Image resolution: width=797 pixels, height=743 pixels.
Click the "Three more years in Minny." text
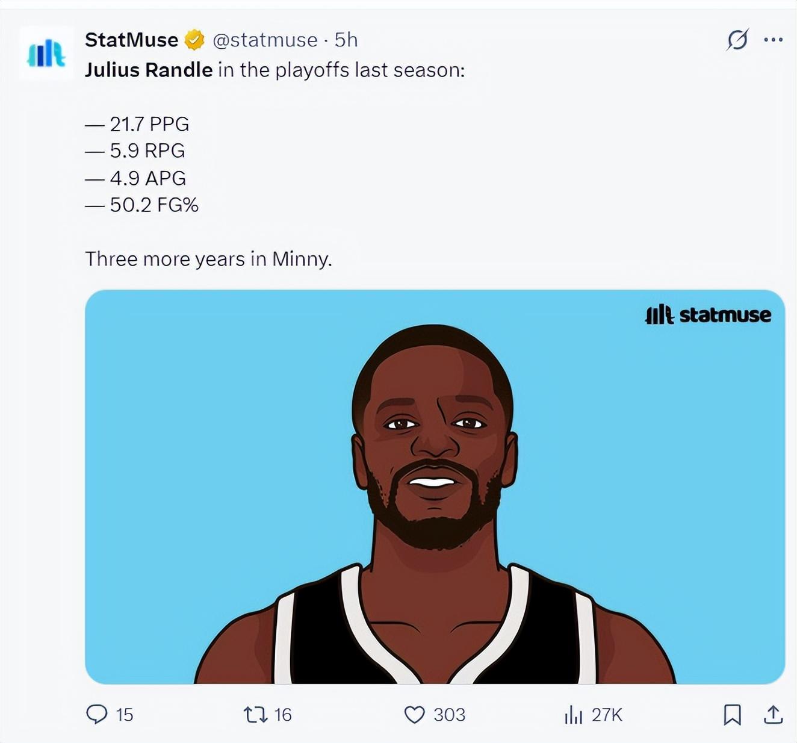point(208,259)
